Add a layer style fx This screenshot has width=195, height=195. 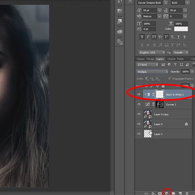click(x=154, y=193)
